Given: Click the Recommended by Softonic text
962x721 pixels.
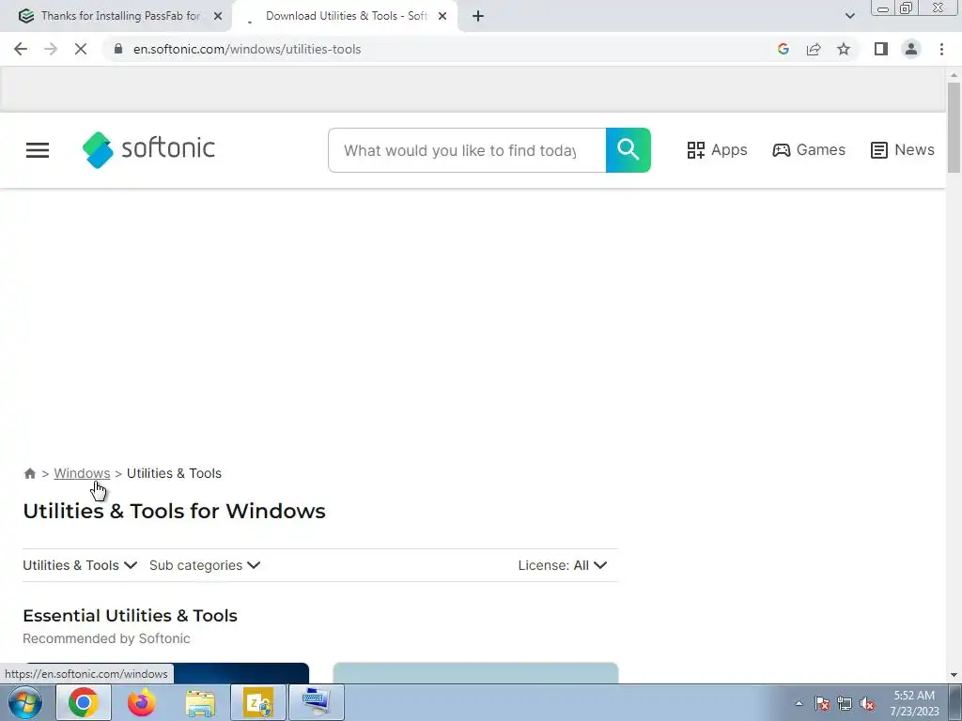Looking at the screenshot, I should [x=106, y=638].
